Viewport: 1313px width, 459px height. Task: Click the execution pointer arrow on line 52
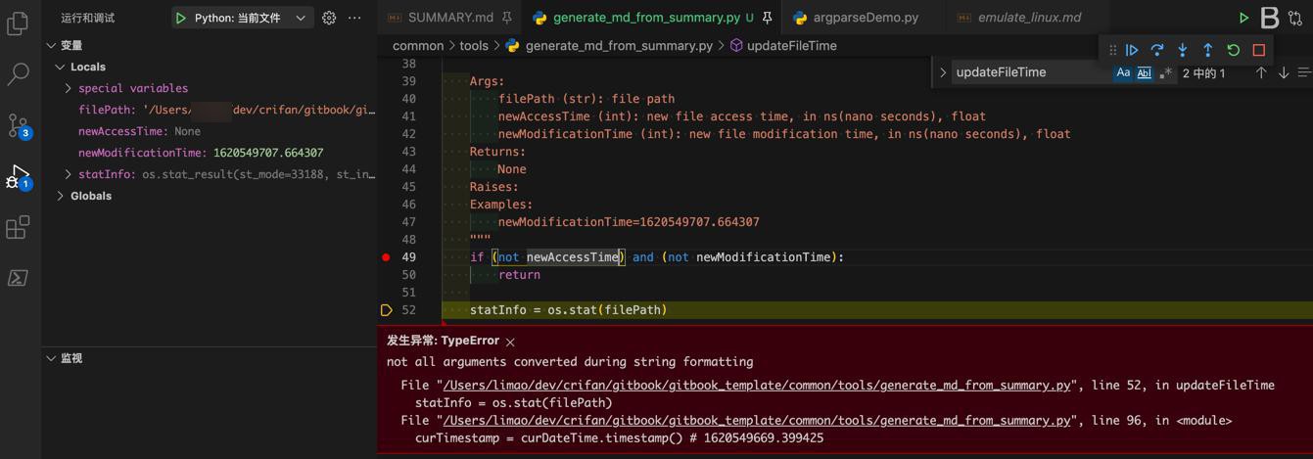coord(387,310)
